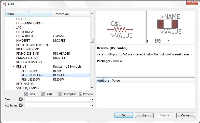Click the R1206W description cell
This screenshot has height=123, width=200.
point(59,80)
